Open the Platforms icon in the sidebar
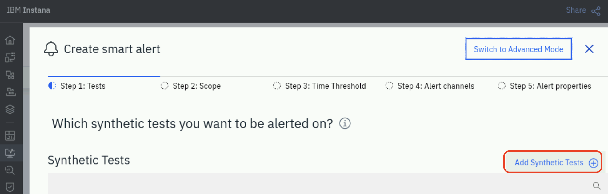Image resolution: width=608 pixels, height=194 pixels. click(x=11, y=92)
